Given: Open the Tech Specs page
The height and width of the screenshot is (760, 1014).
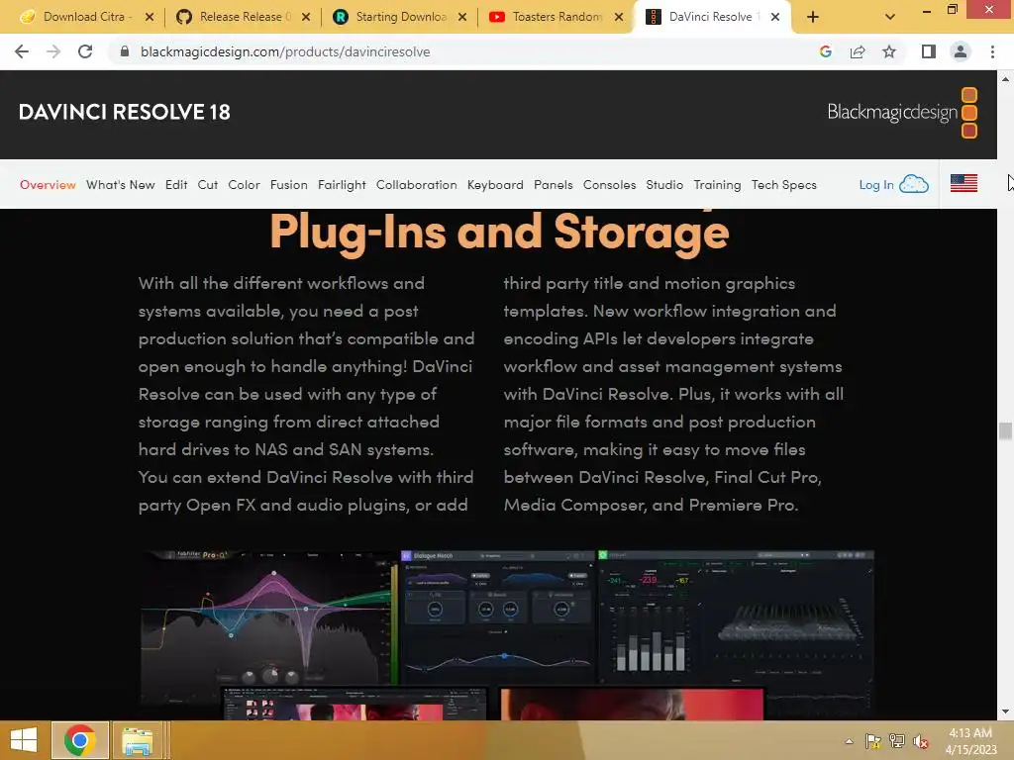Looking at the screenshot, I should click(784, 185).
